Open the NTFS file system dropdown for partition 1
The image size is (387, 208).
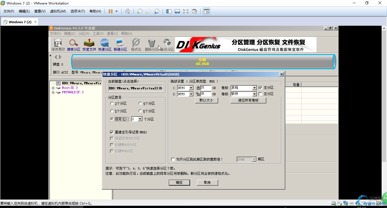tap(191, 88)
